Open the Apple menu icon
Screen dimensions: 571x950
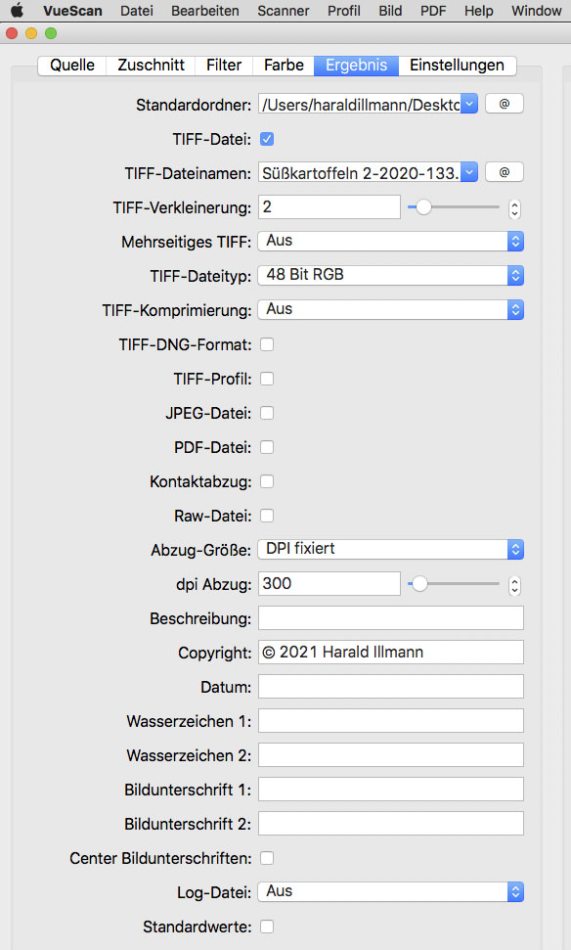tap(18, 11)
